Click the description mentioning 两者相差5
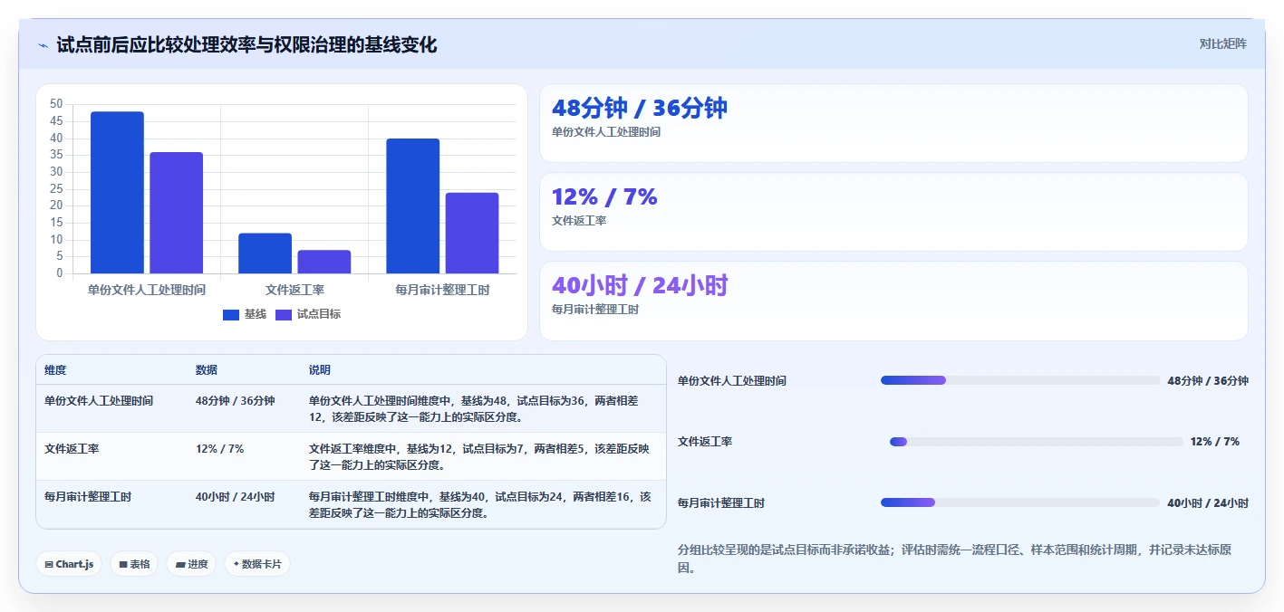Image resolution: width=1284 pixels, height=612 pixels. tap(480, 456)
